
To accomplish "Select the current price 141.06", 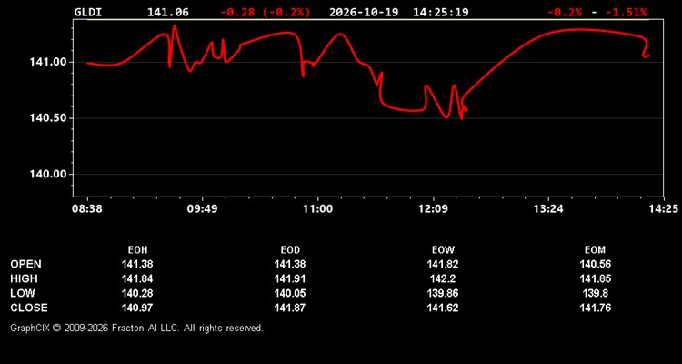I will [168, 12].
